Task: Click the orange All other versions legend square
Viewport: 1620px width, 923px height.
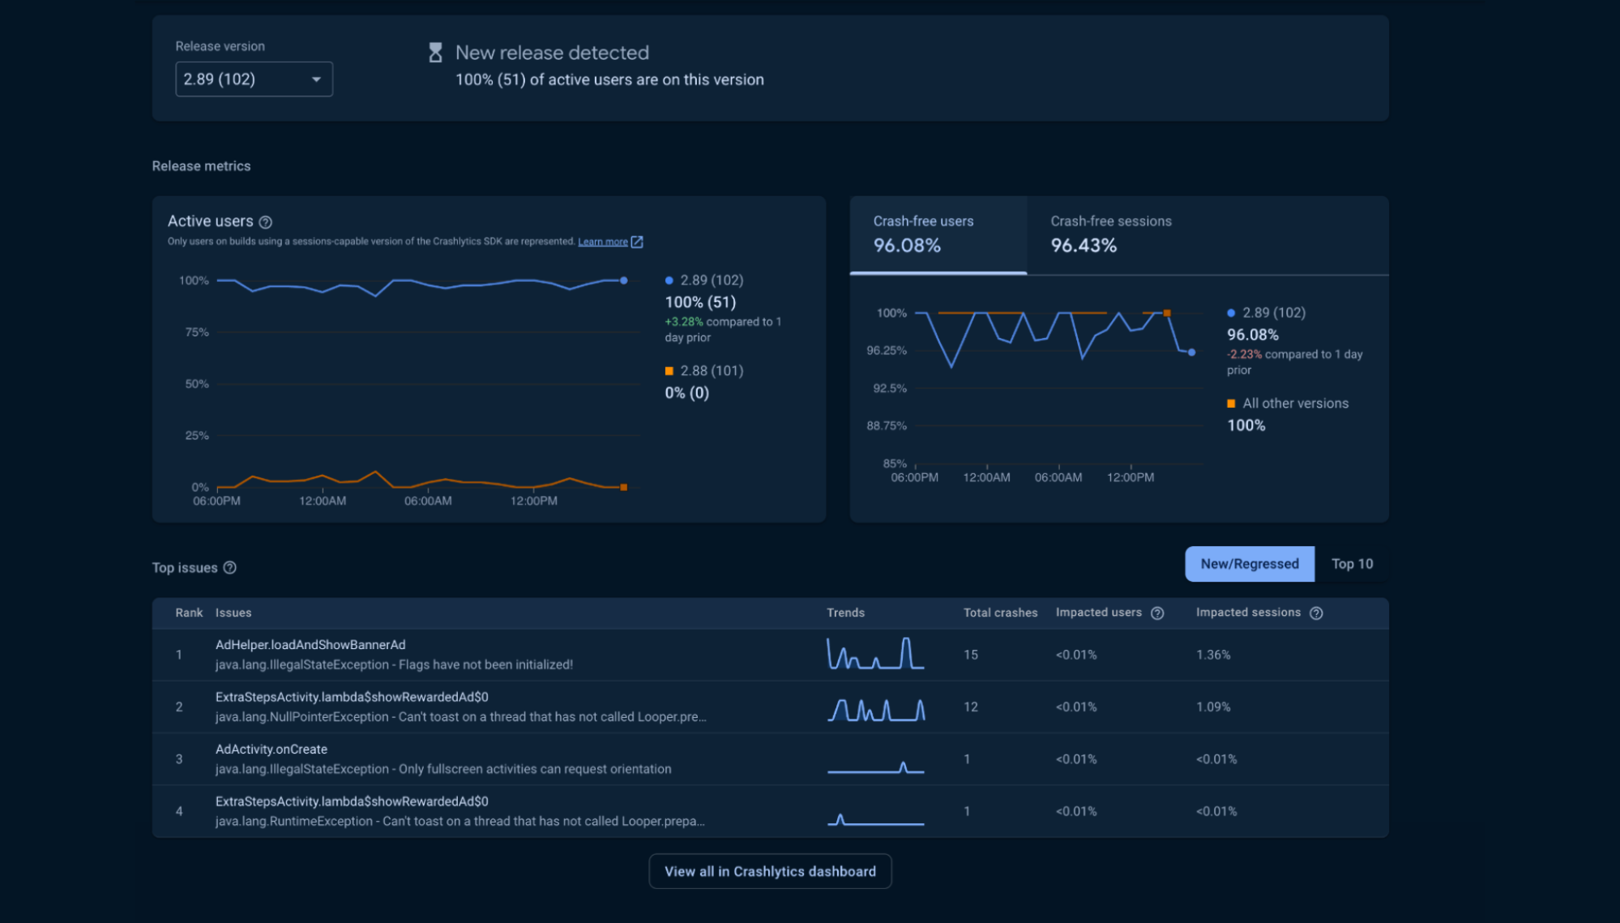Action: [x=1231, y=404]
